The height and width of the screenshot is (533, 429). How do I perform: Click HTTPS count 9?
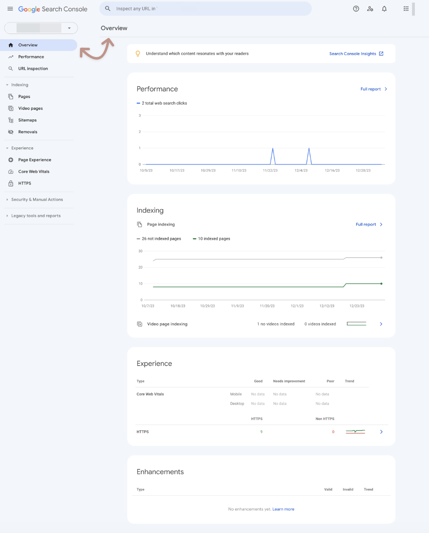tap(261, 431)
